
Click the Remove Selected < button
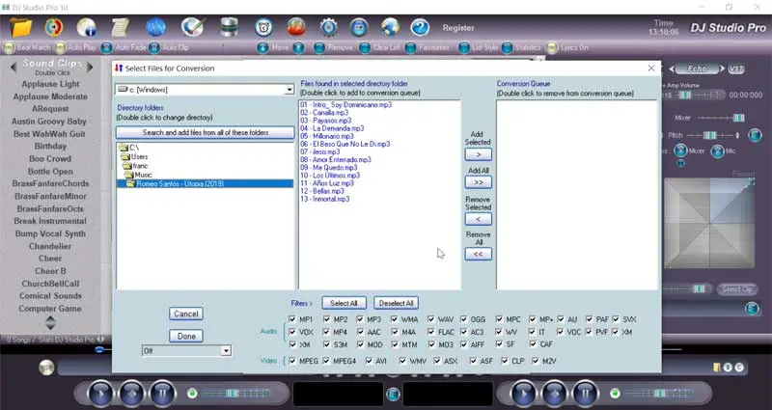tap(478, 219)
